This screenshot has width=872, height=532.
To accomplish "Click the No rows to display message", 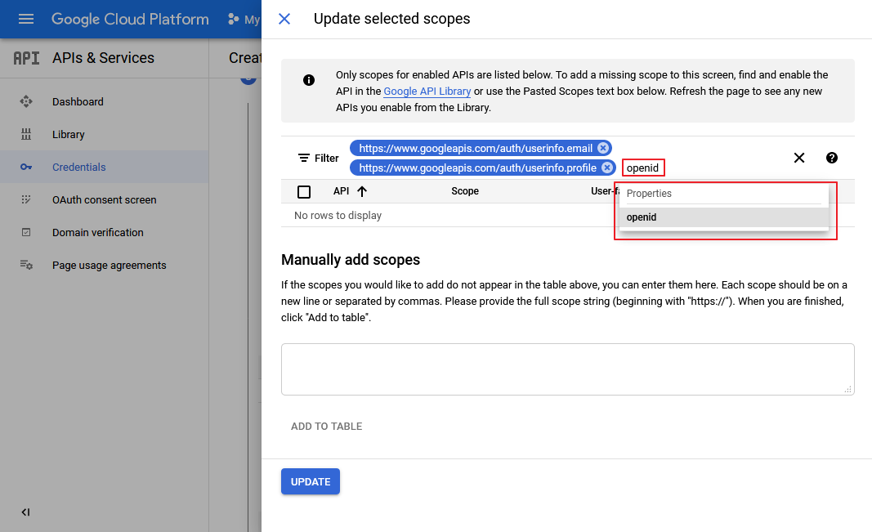I will [x=338, y=216].
